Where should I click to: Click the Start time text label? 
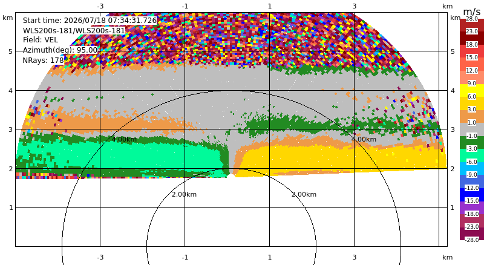90,21
